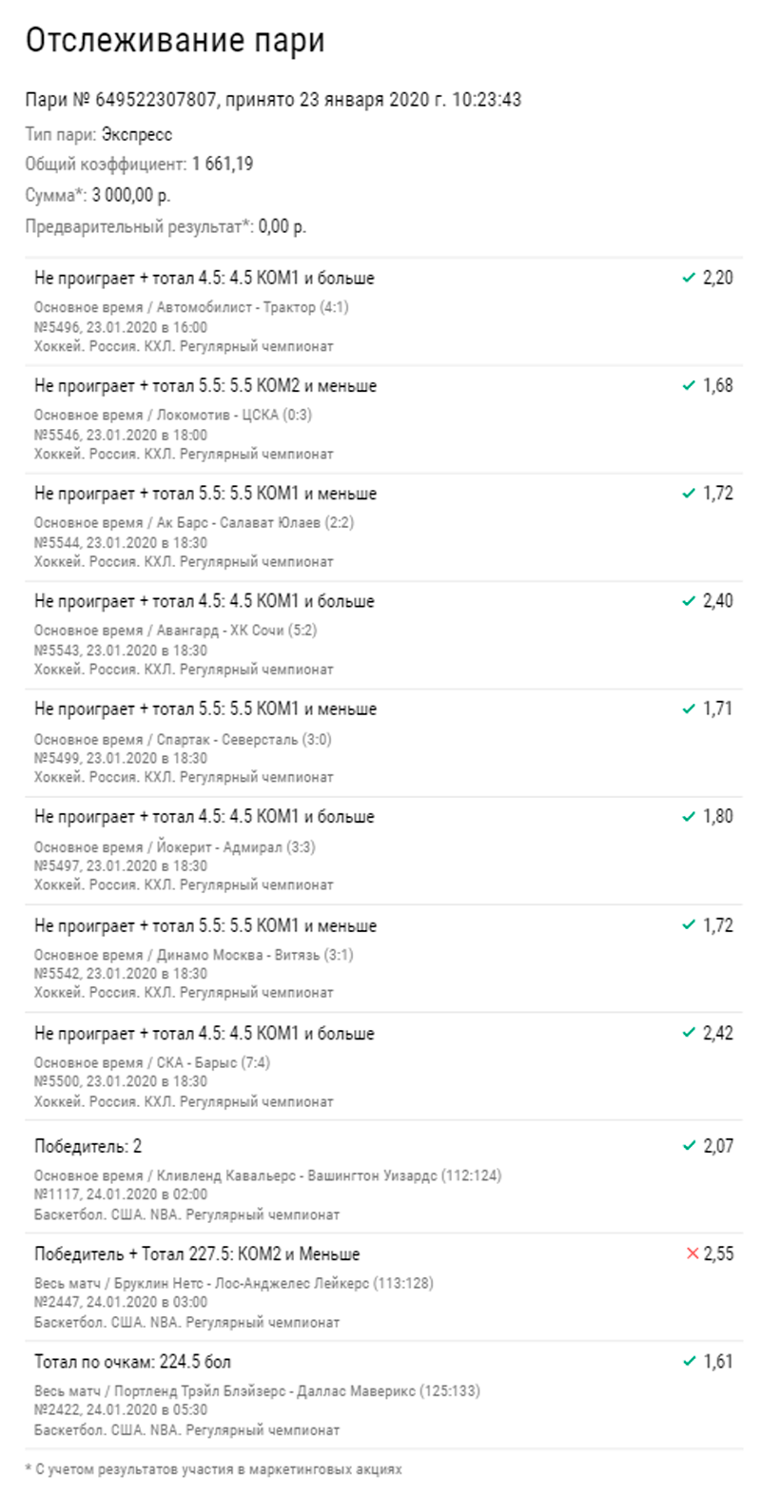Click the Тип пари Экспресс label
Image resolution: width=761 pixels, height=1496 pixels.
coord(99,134)
